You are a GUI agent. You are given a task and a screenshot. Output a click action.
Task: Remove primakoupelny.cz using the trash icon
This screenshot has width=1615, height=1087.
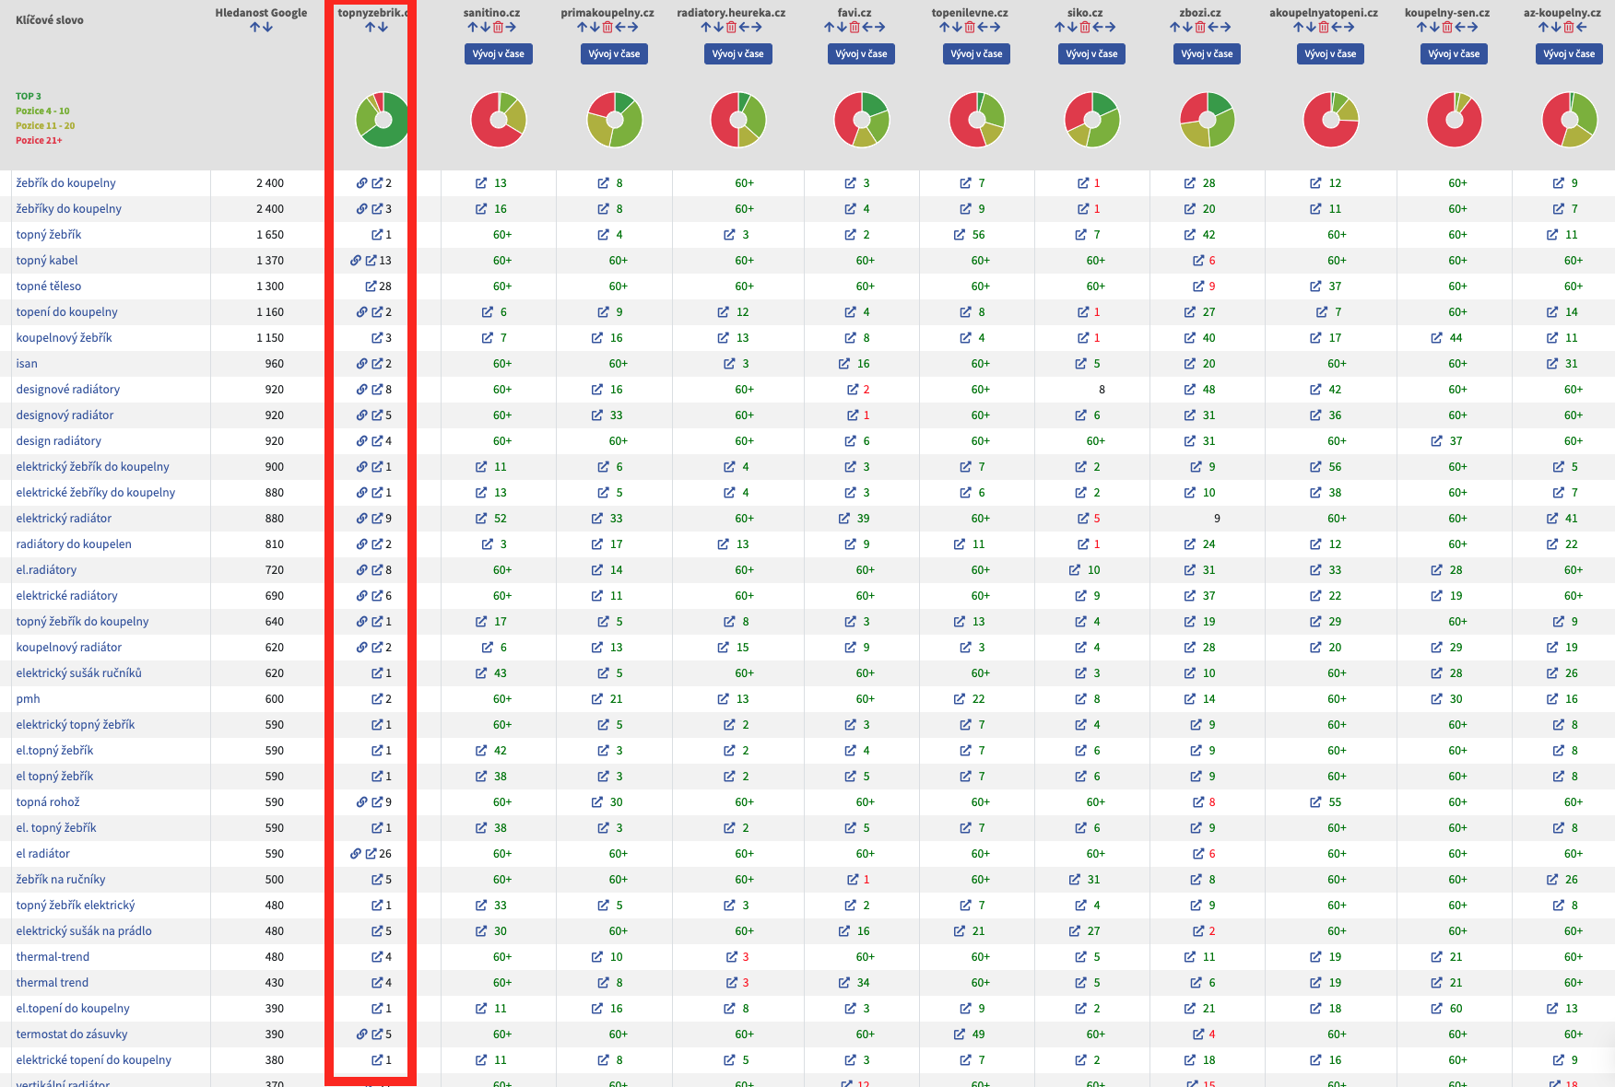click(x=607, y=28)
